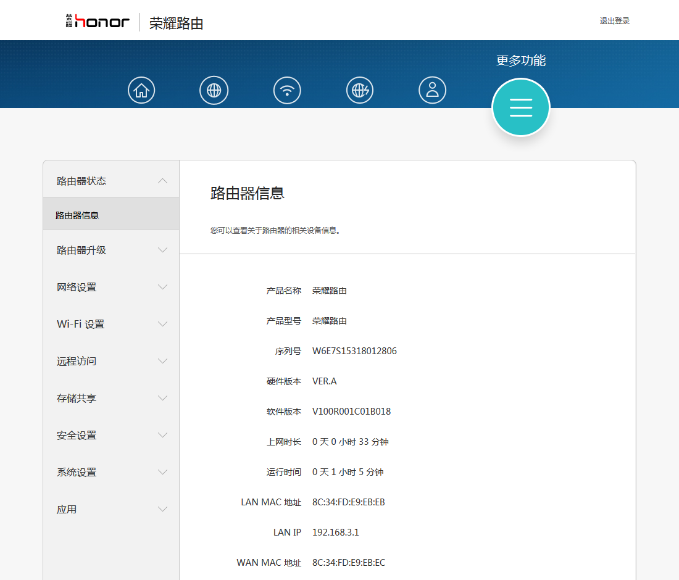Open the 系统设置 sidebar section
Image resolution: width=679 pixels, height=580 pixels.
click(111, 472)
